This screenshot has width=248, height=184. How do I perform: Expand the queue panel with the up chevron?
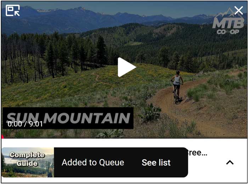pos(230,162)
